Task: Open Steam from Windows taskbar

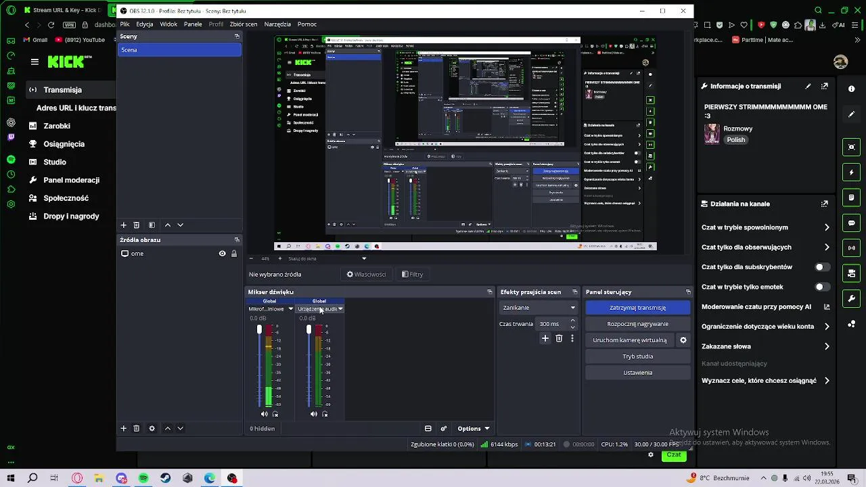Action: pyautogui.click(x=166, y=478)
